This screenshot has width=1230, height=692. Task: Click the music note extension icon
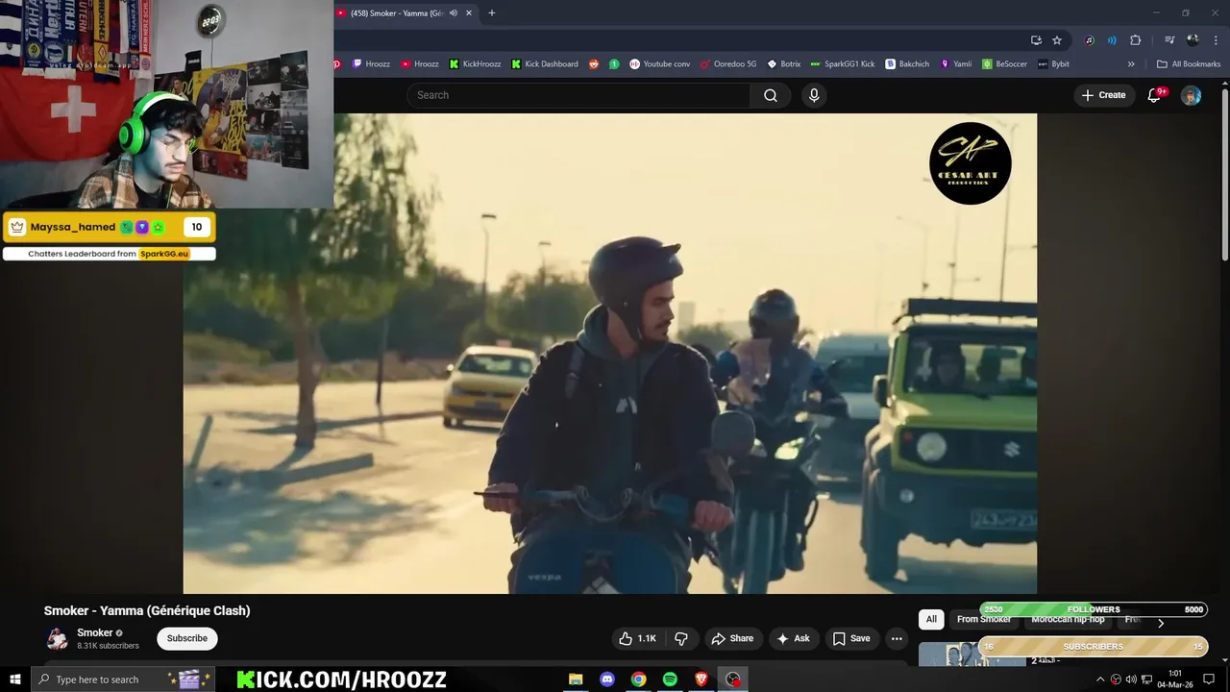(x=1089, y=40)
